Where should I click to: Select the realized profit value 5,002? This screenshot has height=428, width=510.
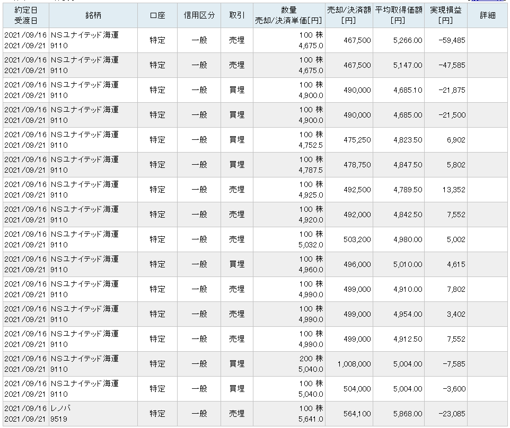pyautogui.click(x=456, y=239)
